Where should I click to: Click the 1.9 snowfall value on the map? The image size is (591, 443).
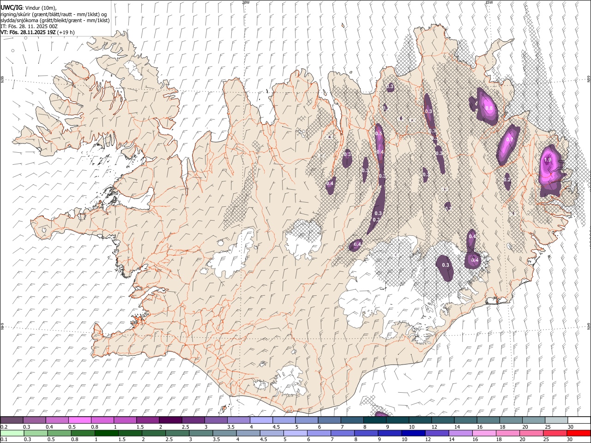[548, 160]
